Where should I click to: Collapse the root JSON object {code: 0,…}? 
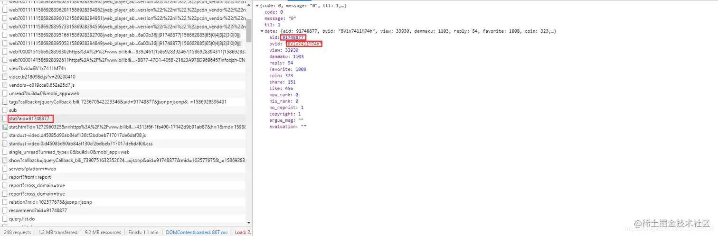pos(257,5)
